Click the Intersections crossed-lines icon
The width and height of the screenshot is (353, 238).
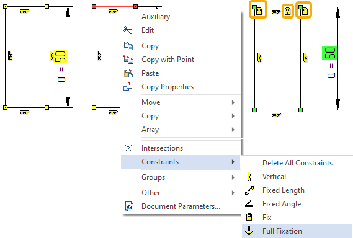[x=128, y=148]
